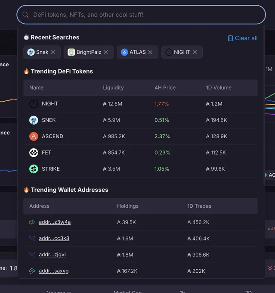This screenshot has height=293, width=275.
Task: Click the Snek chip avatar icon
Action: point(31,52)
